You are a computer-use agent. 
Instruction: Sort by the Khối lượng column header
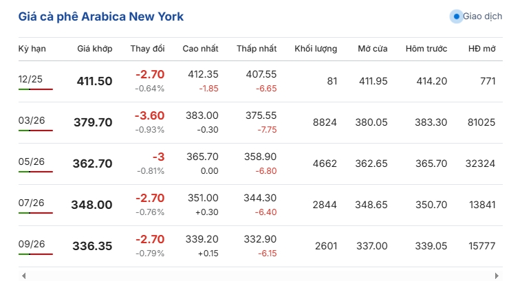pos(316,49)
